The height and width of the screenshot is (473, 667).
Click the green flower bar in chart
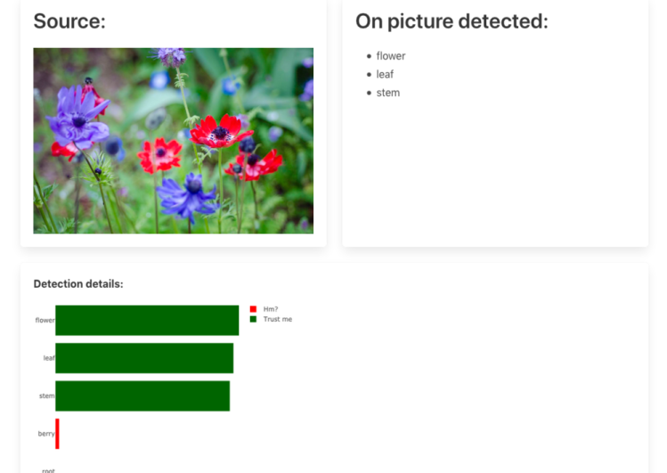click(x=147, y=321)
